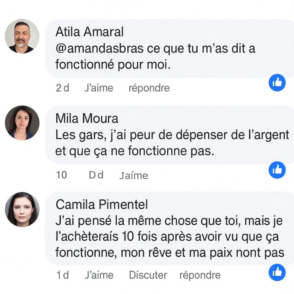This screenshot has height=294, width=294.
Task: Click the Mila Moura name link
Action: [87, 118]
